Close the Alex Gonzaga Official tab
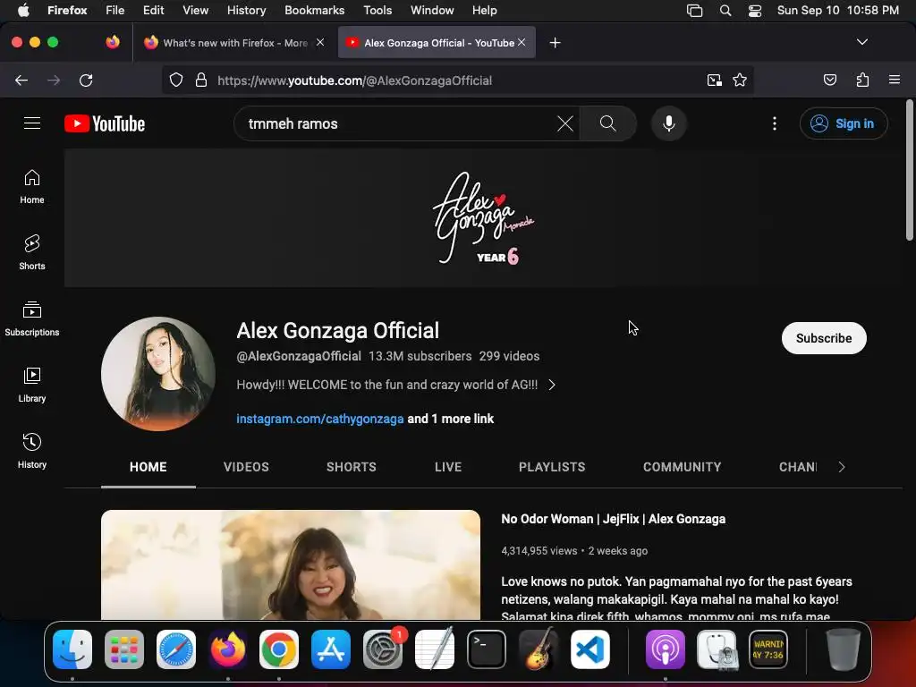This screenshot has width=916, height=687. [x=522, y=42]
